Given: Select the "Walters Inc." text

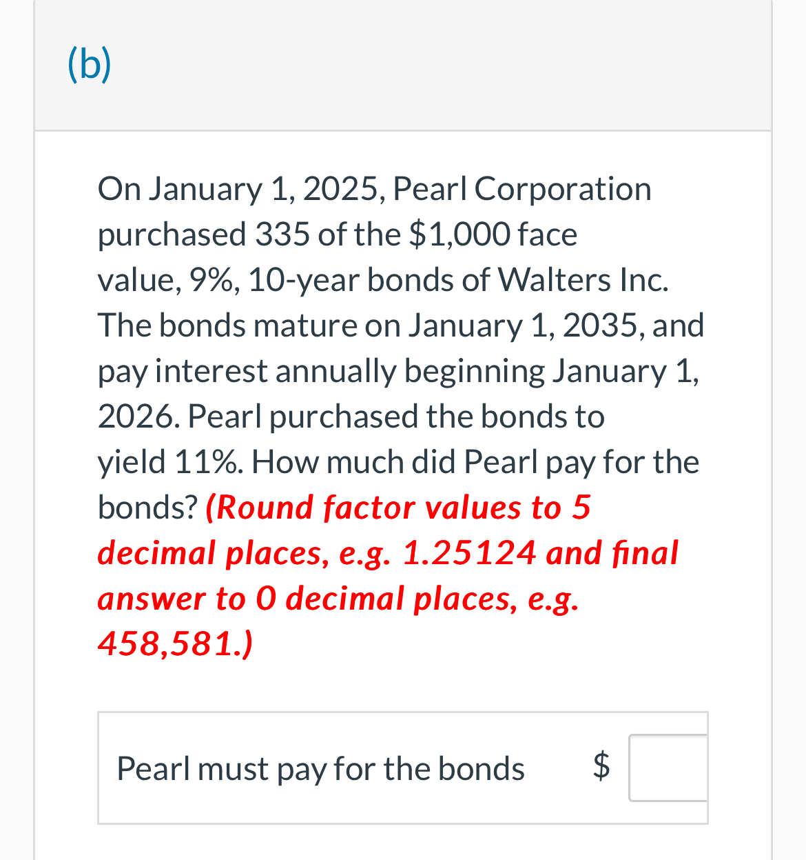Looking at the screenshot, I should pyautogui.click(x=586, y=280).
